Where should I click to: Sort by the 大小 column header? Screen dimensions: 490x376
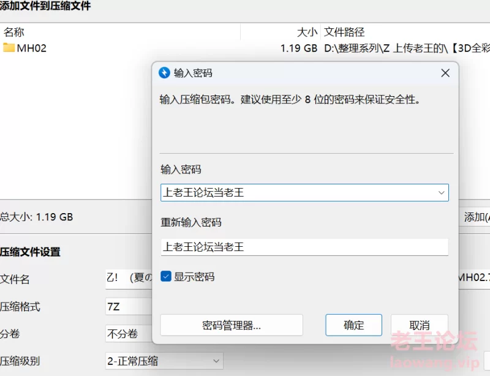(307, 32)
